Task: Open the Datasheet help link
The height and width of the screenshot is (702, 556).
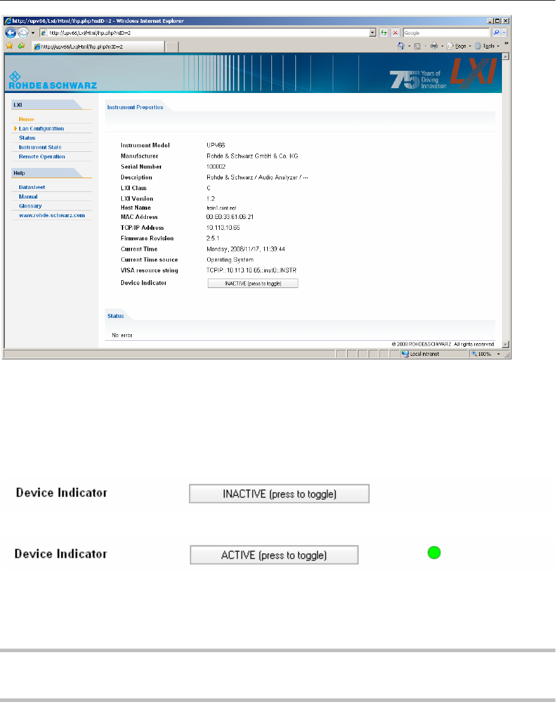Action: (x=32, y=187)
